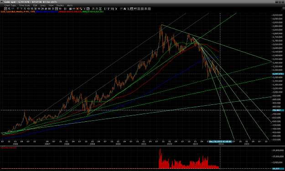Click the second magnifier zoom icon
Image resolution: width=285 pixels, height=171 pixels.
click(97, 9)
